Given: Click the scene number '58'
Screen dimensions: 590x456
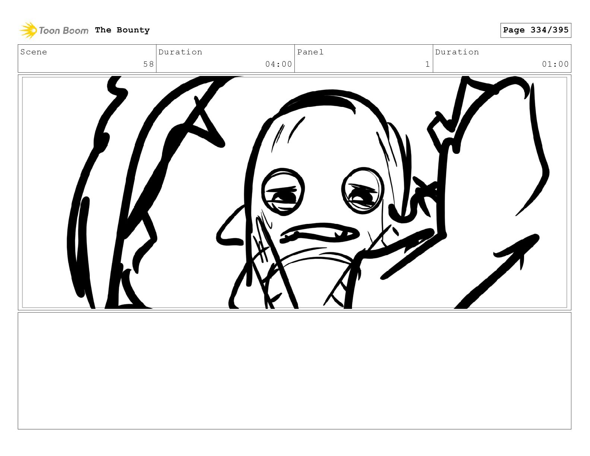Looking at the screenshot, I should coord(149,64).
